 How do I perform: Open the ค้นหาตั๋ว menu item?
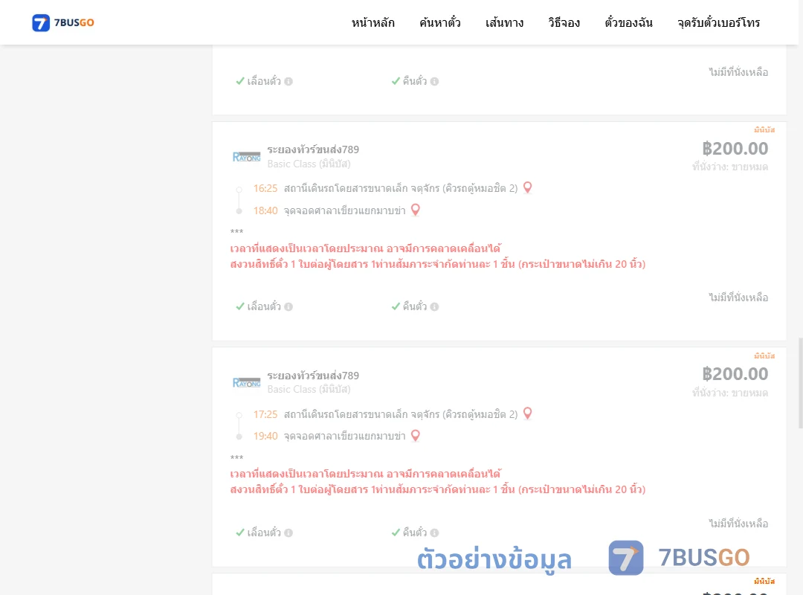click(x=440, y=22)
